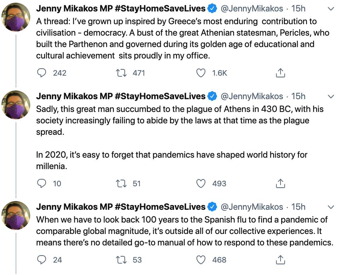Like the tweet with 493 likes
This screenshot has width=340, height=275.
201,183
